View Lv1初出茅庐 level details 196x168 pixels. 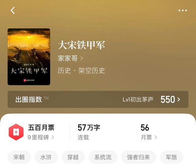point(138,99)
